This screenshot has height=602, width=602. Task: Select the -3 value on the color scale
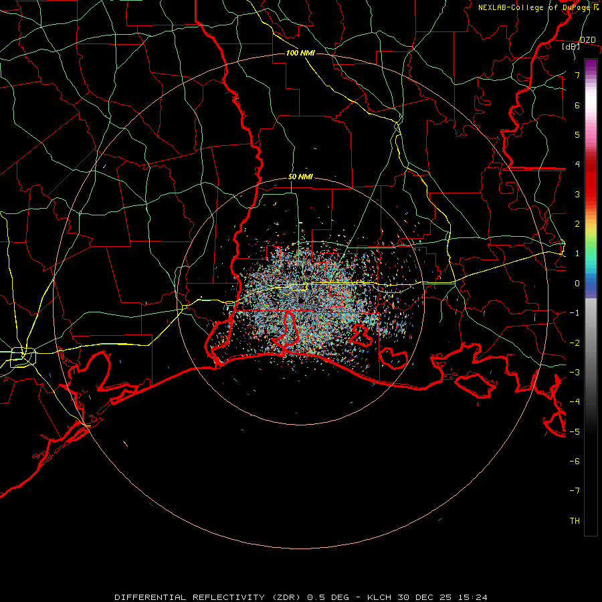pyautogui.click(x=575, y=372)
